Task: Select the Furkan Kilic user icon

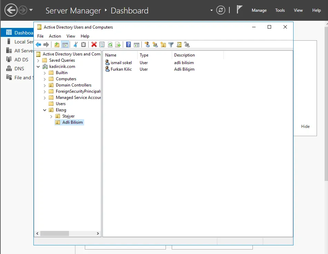Action: [x=107, y=69]
